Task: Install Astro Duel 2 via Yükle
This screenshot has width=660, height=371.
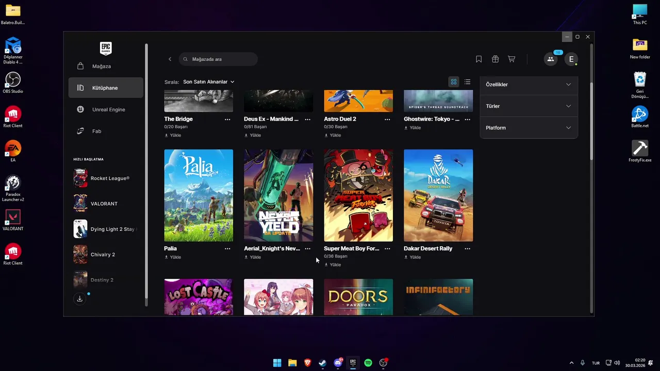Action: tap(333, 136)
